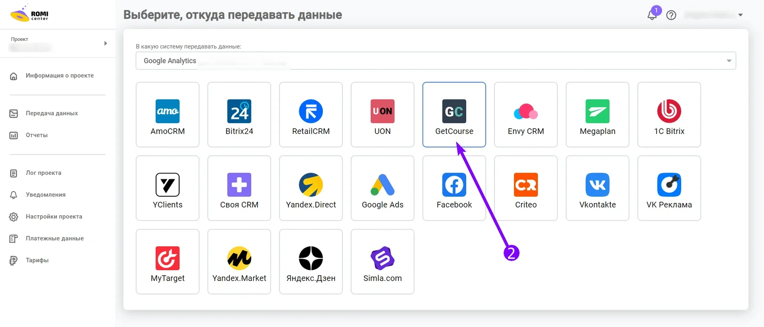Choose the Simla.com icon

coord(382,258)
